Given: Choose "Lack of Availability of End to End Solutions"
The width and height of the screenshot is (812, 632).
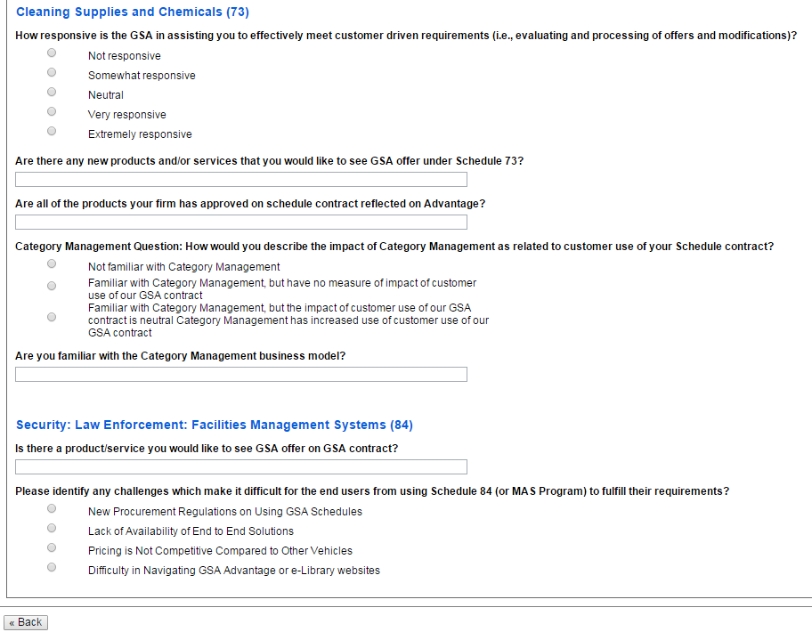Looking at the screenshot, I should [x=52, y=529].
